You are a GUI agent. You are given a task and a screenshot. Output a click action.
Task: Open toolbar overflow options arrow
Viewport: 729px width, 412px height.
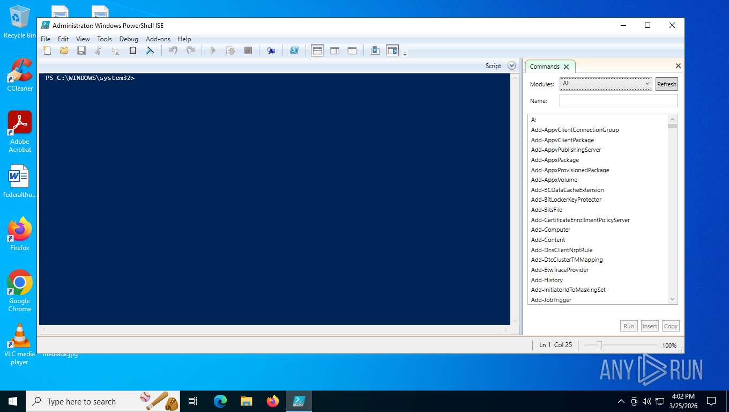click(405, 53)
